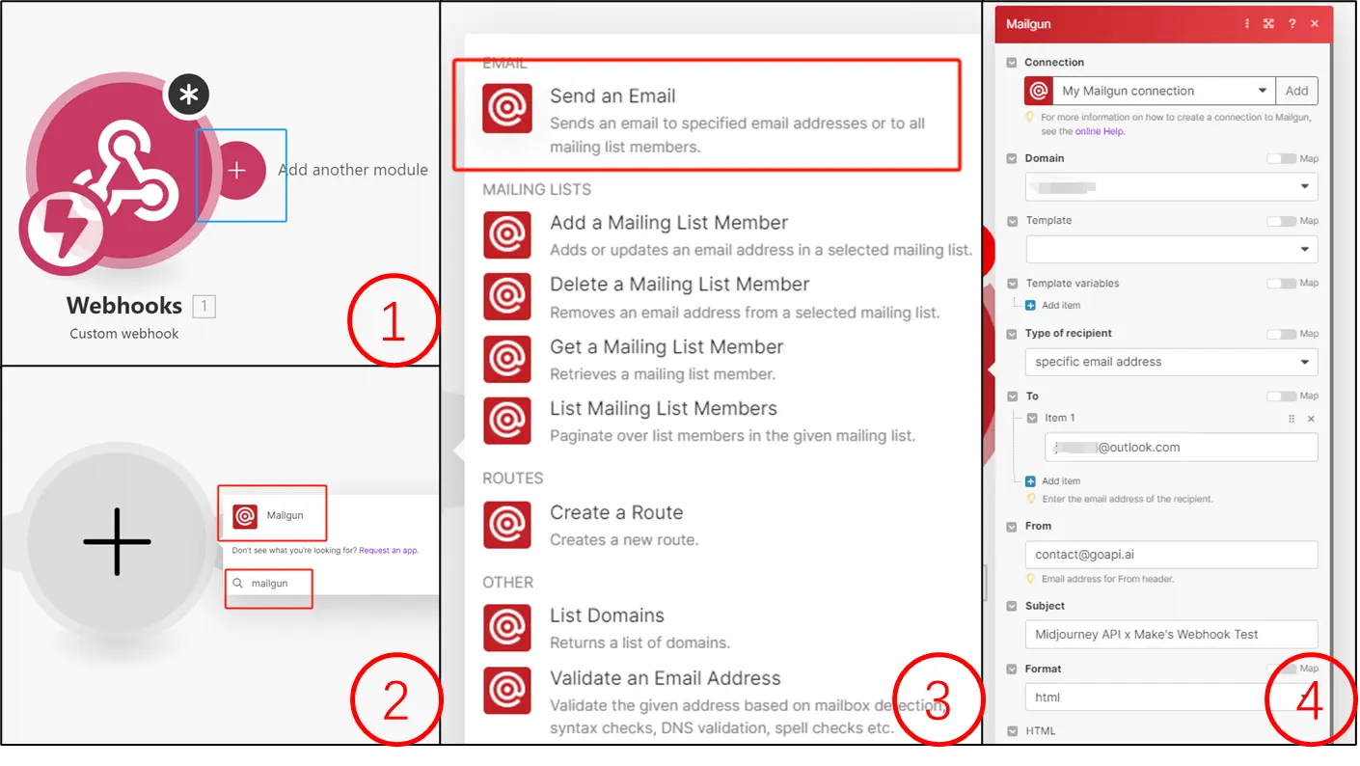Open the Type of recipient dropdown
The height and width of the screenshot is (766, 1360).
coord(1171,362)
